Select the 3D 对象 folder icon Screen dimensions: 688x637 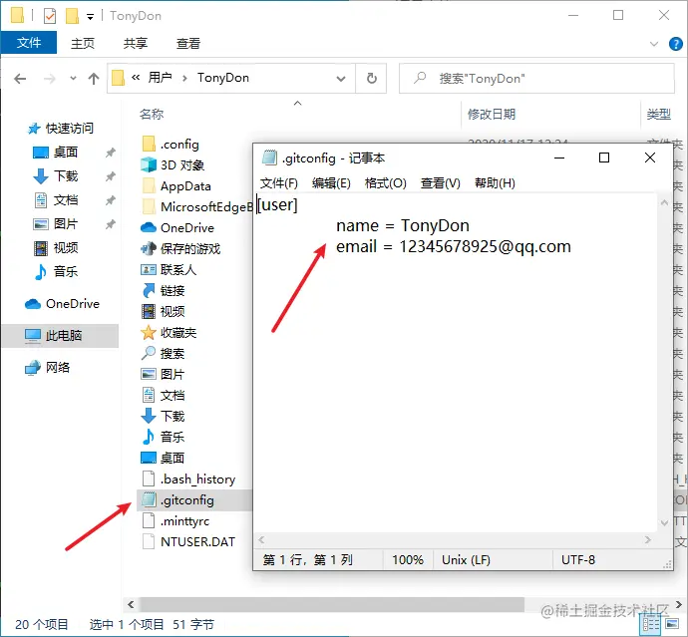coord(149,164)
